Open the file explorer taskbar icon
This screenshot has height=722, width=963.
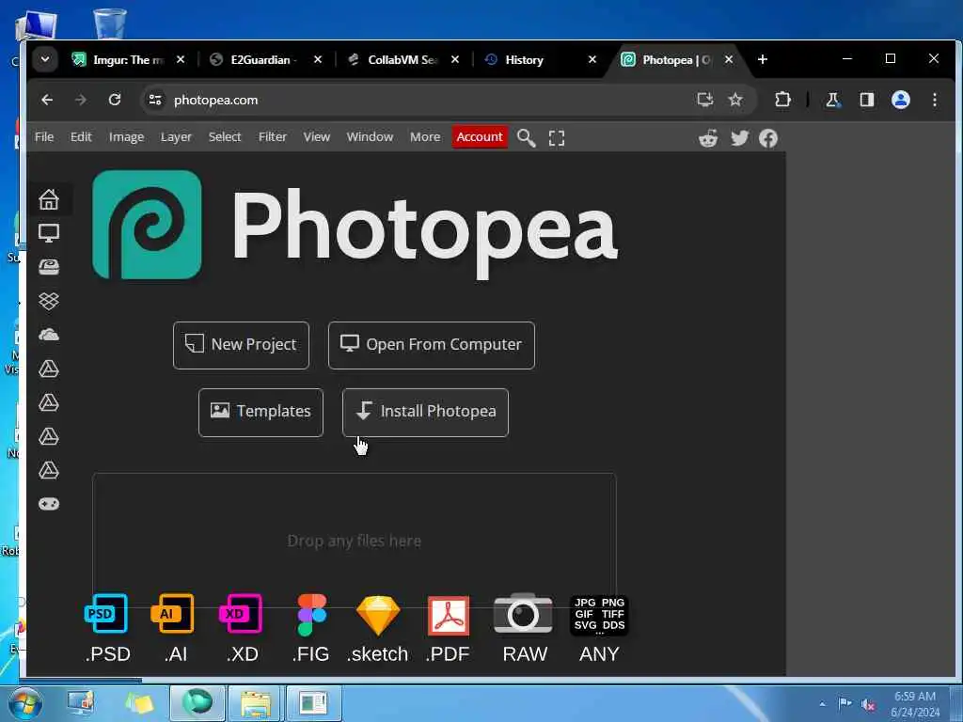pos(256,703)
